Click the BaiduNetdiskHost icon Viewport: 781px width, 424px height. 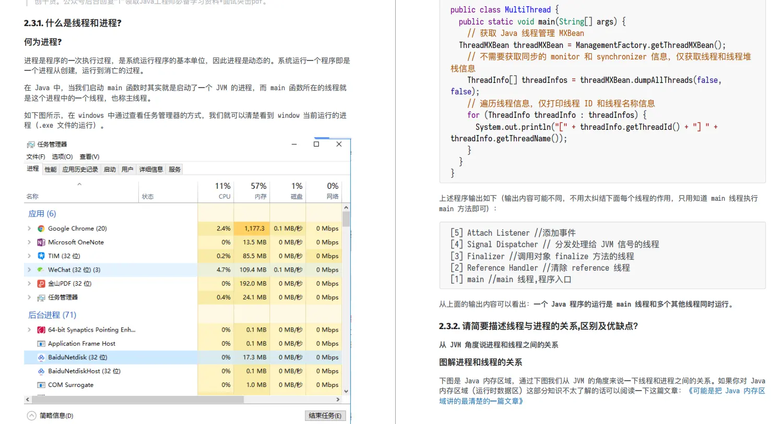click(x=40, y=371)
